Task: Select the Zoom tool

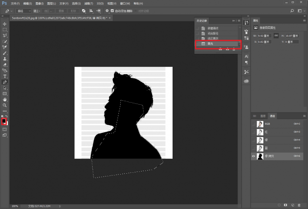Action: 4,106
